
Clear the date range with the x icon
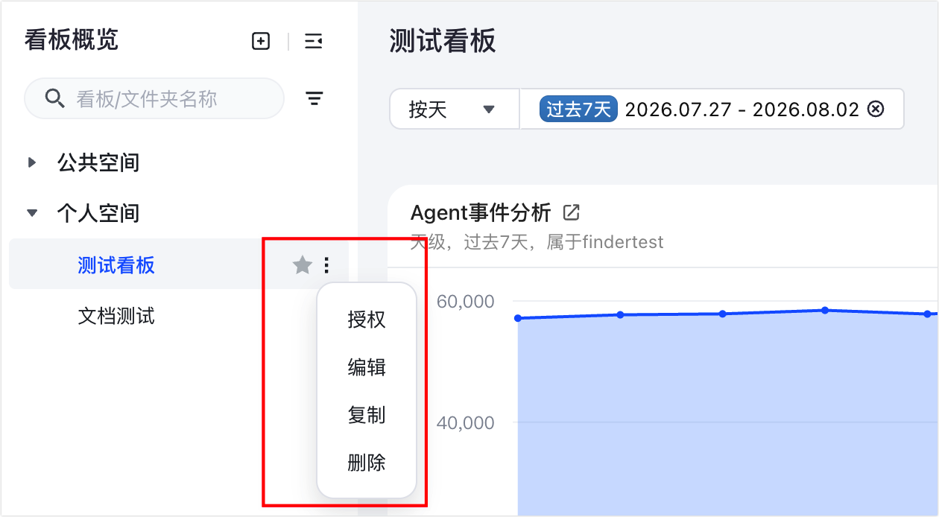876,110
